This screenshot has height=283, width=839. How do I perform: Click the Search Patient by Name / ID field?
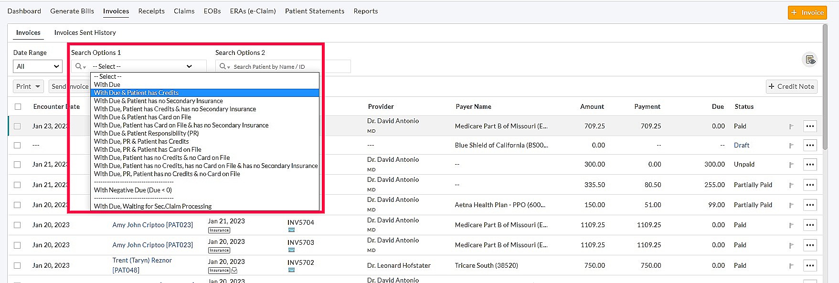tap(291, 66)
